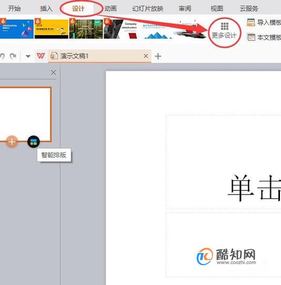Click the red WPS home icon

point(41,56)
